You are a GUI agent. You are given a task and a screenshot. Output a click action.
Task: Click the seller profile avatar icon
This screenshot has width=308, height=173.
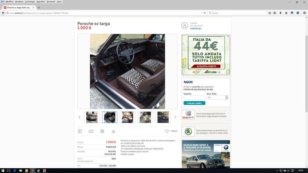point(185,26)
